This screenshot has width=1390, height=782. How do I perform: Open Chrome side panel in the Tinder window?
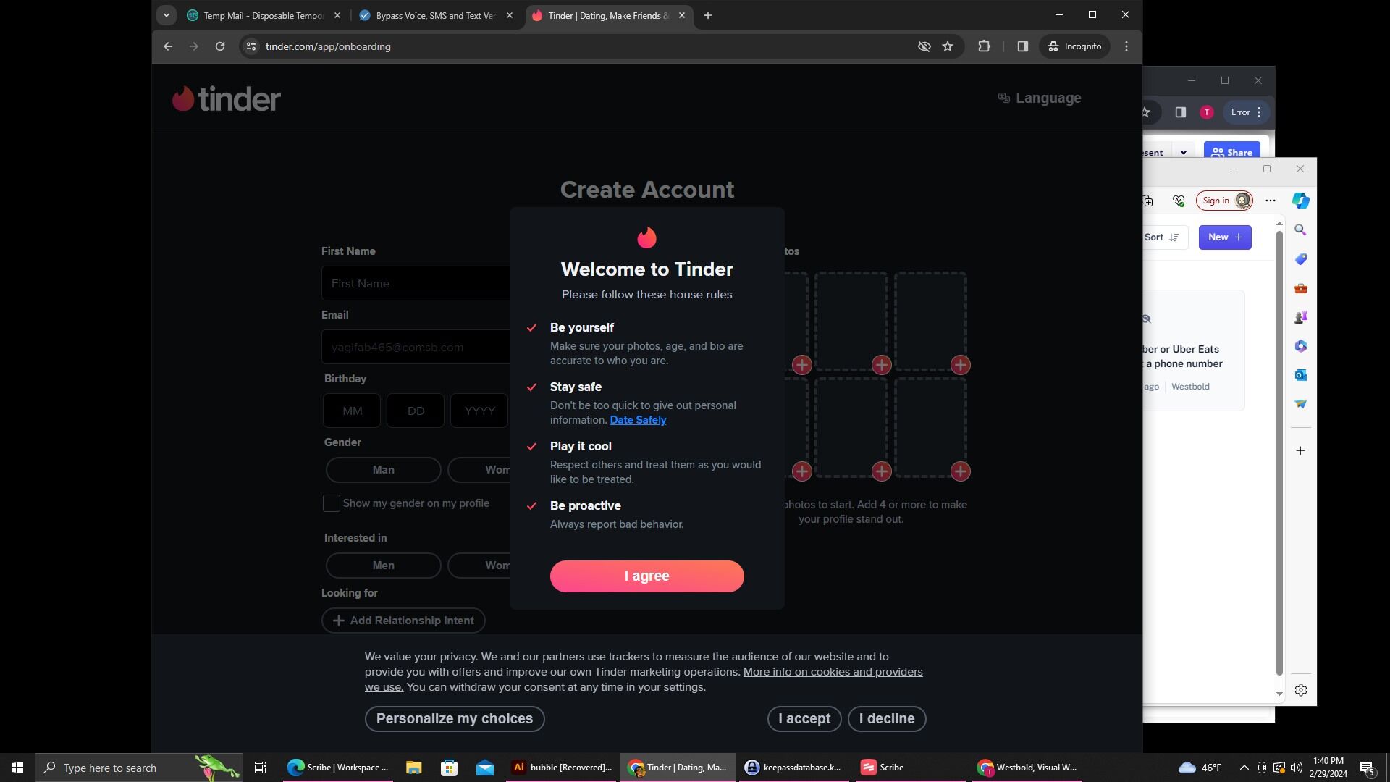click(1022, 46)
